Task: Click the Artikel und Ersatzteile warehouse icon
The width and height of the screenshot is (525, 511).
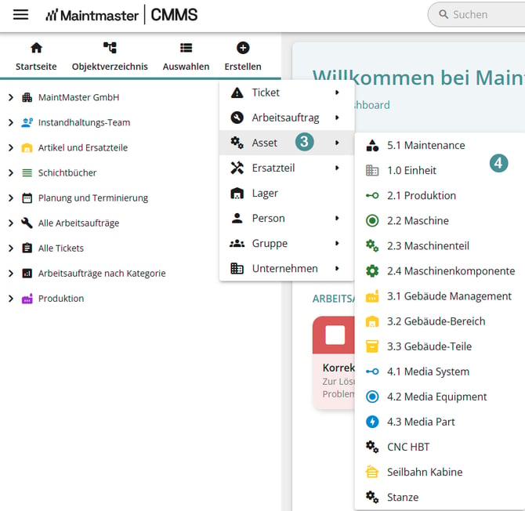Action: [x=27, y=147]
